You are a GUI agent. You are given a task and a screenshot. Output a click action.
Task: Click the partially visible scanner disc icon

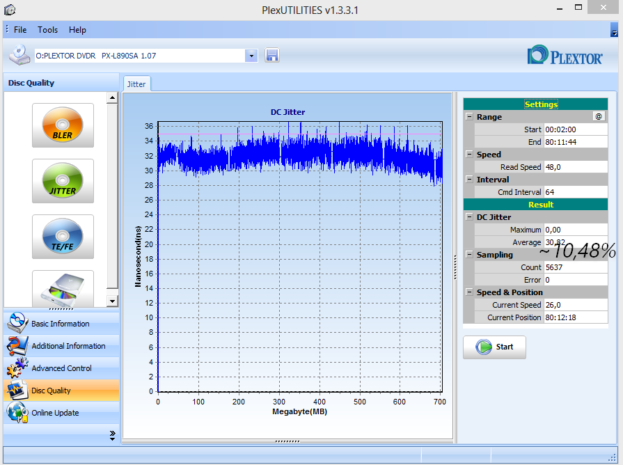63,288
